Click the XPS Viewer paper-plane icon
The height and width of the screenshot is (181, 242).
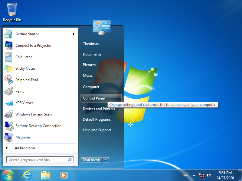(x=9, y=103)
